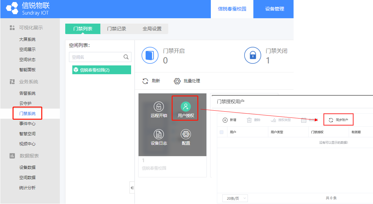Click the 门禁关闭 lock icon
Image resolution: width=373 pixels, height=204 pixels.
click(x=253, y=55)
